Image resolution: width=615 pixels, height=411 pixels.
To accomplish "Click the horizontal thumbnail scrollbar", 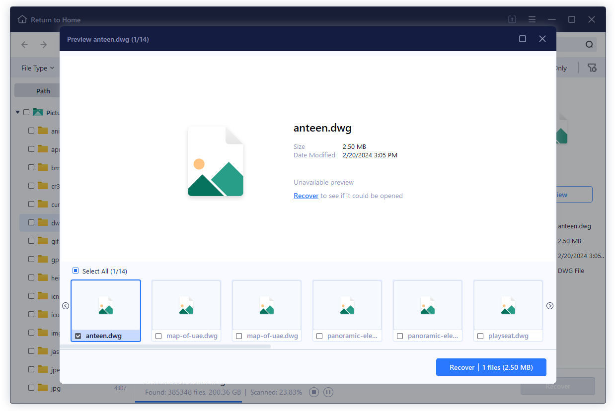I will pos(165,346).
